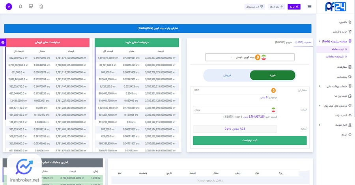
Task: Click the آخرین معاملات انجام شده header
Action: click(x=52, y=163)
